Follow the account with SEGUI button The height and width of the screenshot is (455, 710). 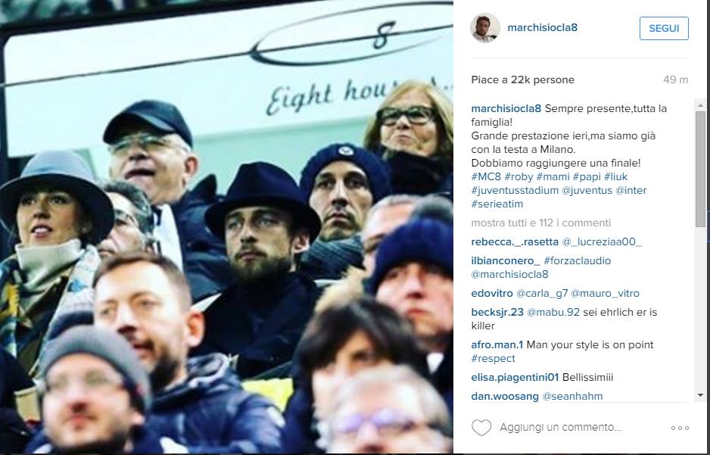(x=664, y=28)
